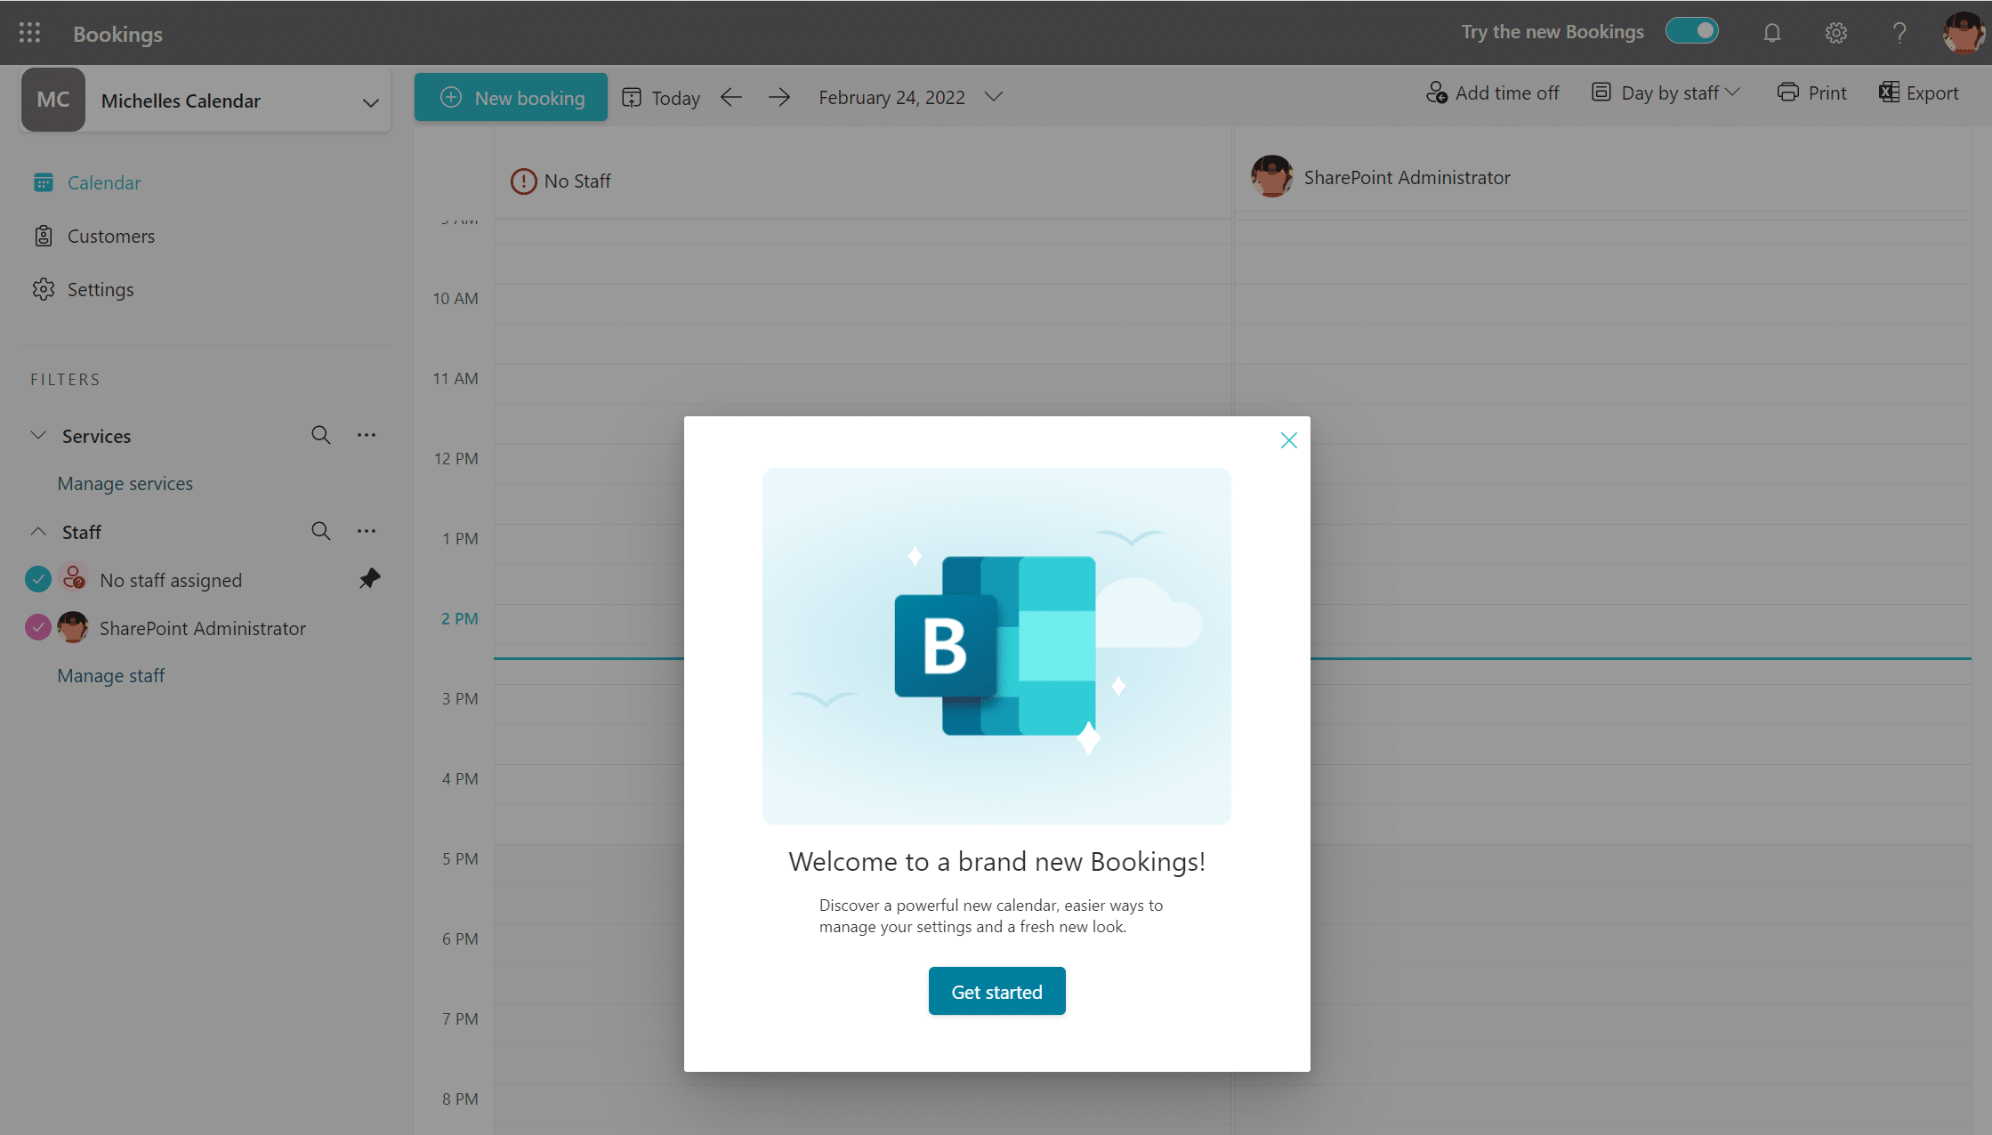Click Welcome to a brand new Bookings heading
Screen dimensions: 1992x1135
click(996, 861)
